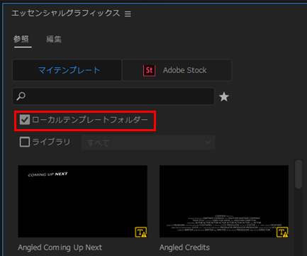Enable the ライブラリ checkbox

click(x=25, y=142)
